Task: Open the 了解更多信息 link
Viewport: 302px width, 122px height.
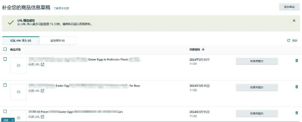Action: click(61, 8)
